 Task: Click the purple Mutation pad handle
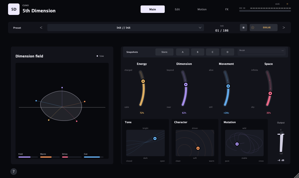237,144
